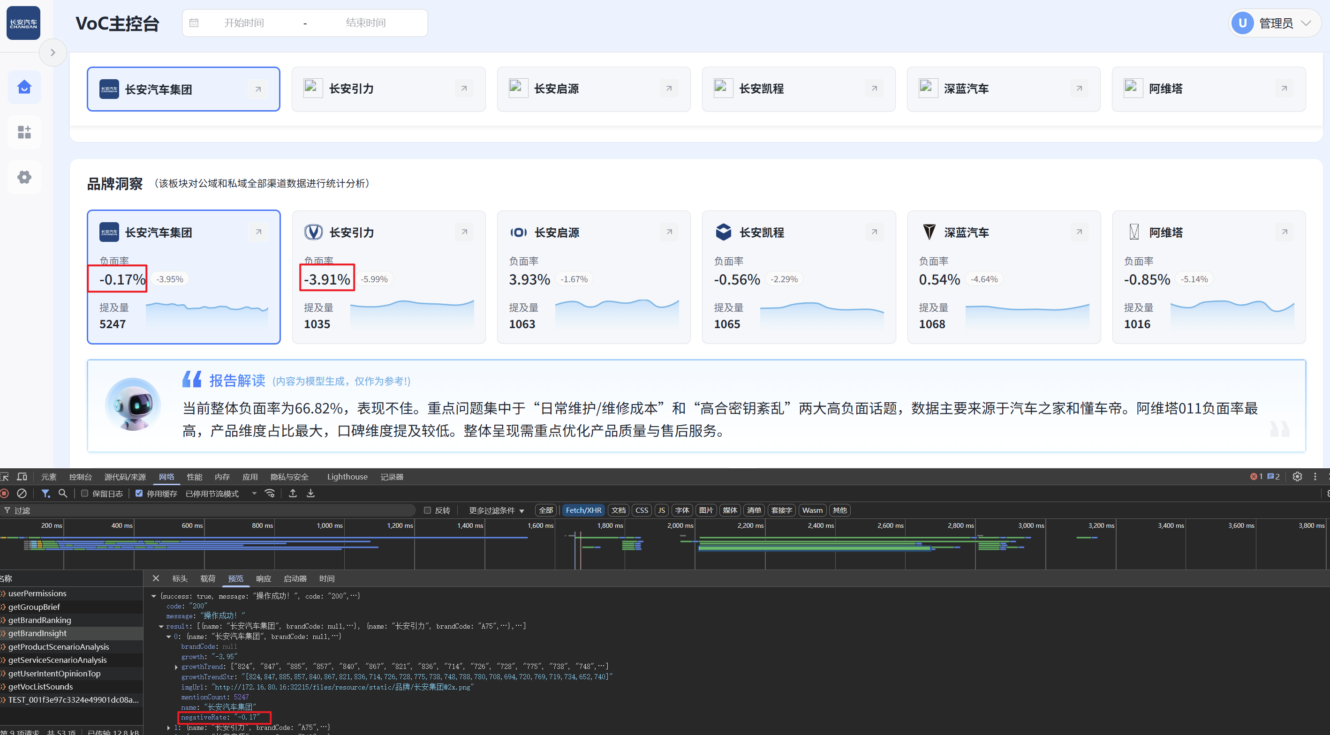Open 阿维塔 top card arrow icon
Viewport: 1330px width, 735px height.
[x=1284, y=88]
